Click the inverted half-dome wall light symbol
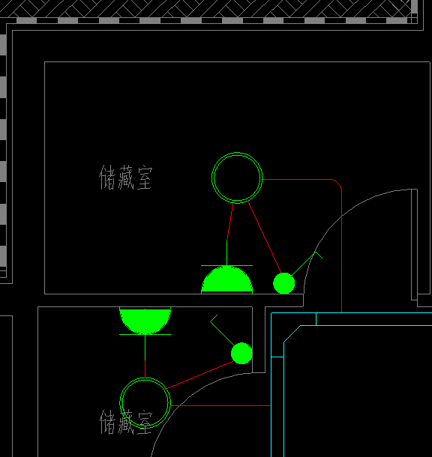This screenshot has height=457, width=432. point(145,321)
